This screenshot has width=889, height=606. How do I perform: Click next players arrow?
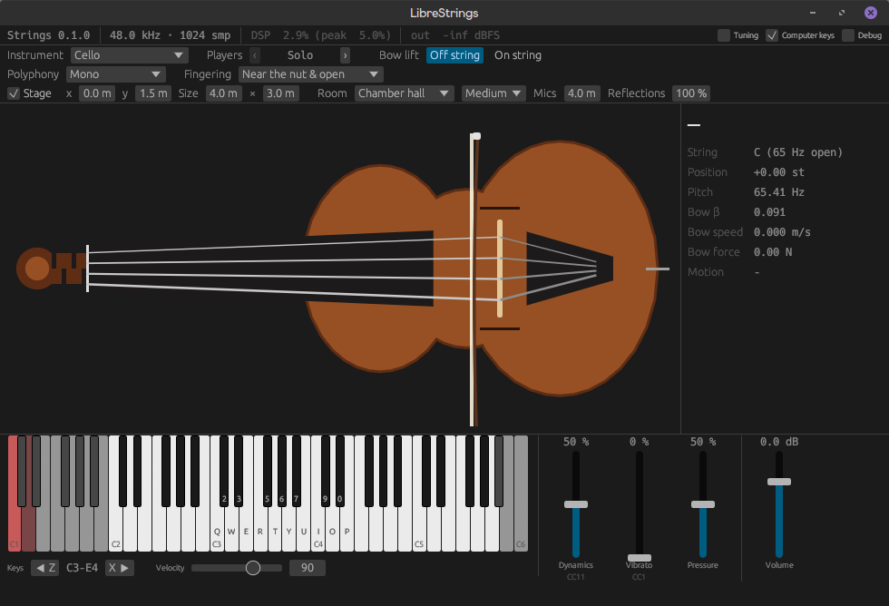(x=345, y=55)
